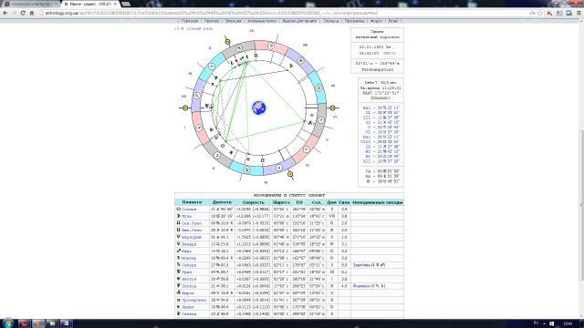
Task: Click the Марс planet link in table
Action: (x=186, y=251)
